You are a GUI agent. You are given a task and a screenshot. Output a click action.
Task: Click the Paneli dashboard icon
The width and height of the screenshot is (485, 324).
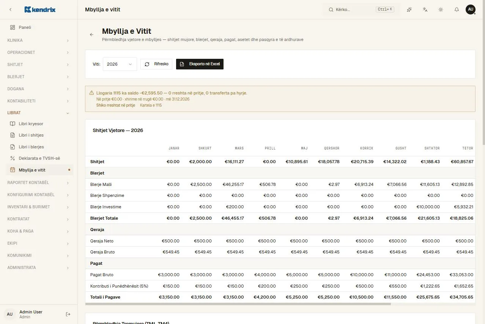pyautogui.click(x=13, y=27)
